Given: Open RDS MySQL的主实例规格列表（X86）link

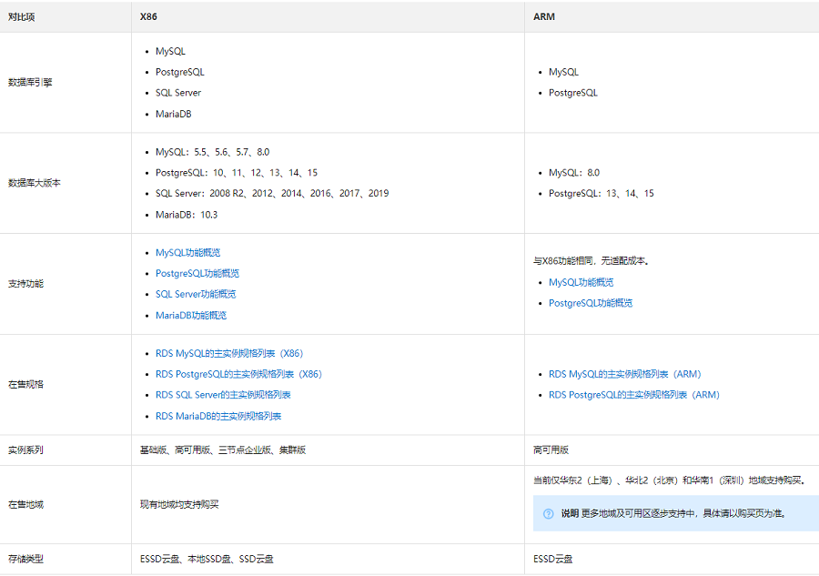Looking at the screenshot, I should tap(229, 354).
